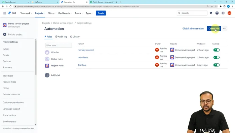
Task: Click the Demo service project avatar in sidebar
Action: pos(5,25)
